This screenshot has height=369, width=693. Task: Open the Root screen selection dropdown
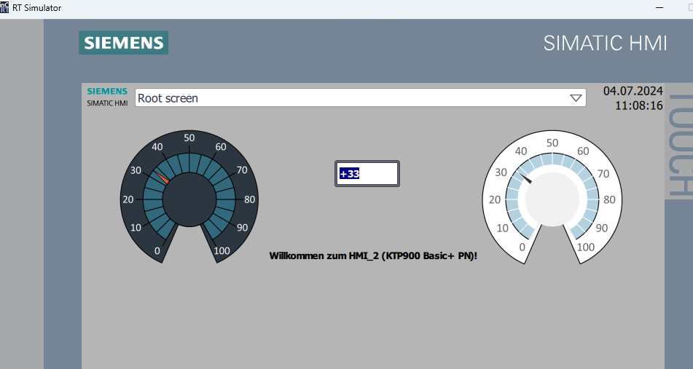[360, 98]
